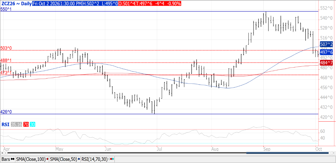336x163 pixels.
Task: Click the Oct label on time axis
Action: coord(319,149)
